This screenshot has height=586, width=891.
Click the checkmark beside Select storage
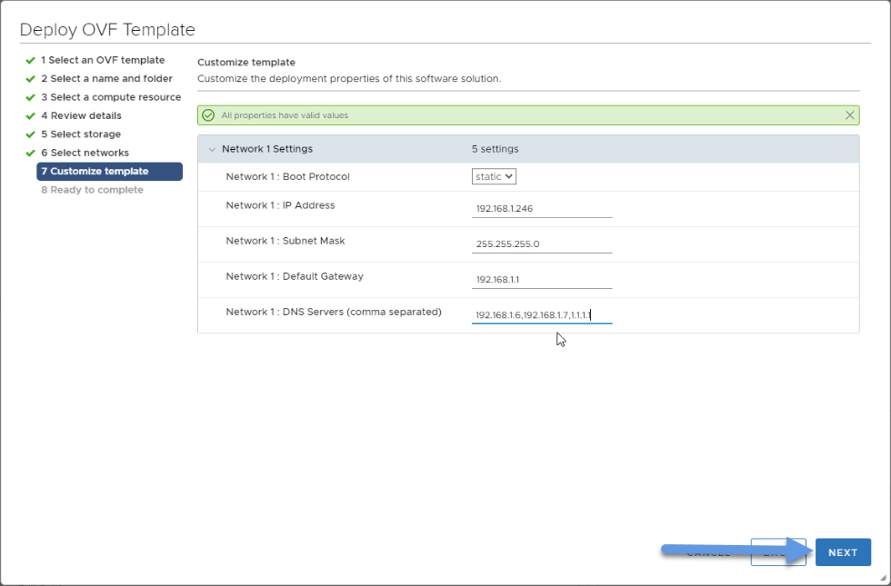point(31,134)
